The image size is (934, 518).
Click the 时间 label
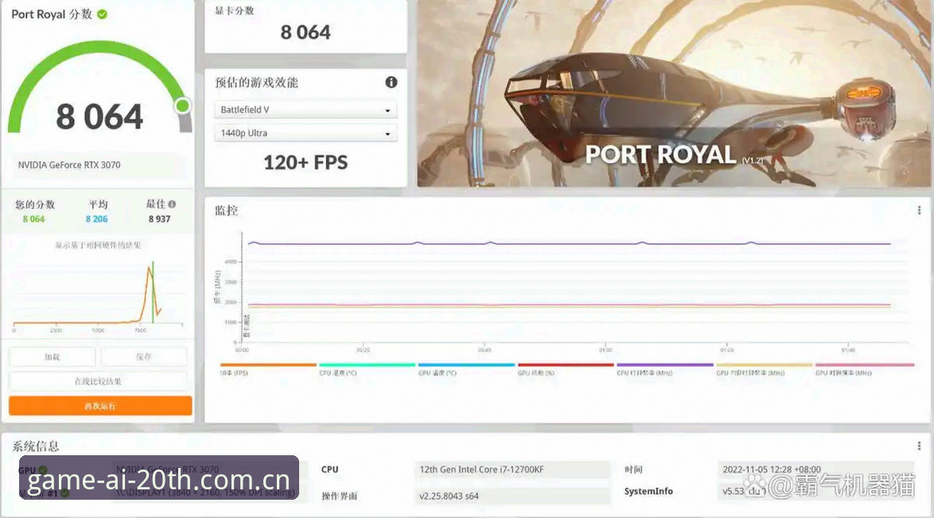(633, 470)
